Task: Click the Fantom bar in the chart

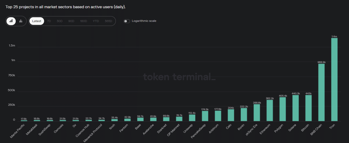Action: [127, 120]
